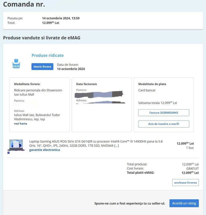Click the Total platit eMAG label

click(141, 173)
